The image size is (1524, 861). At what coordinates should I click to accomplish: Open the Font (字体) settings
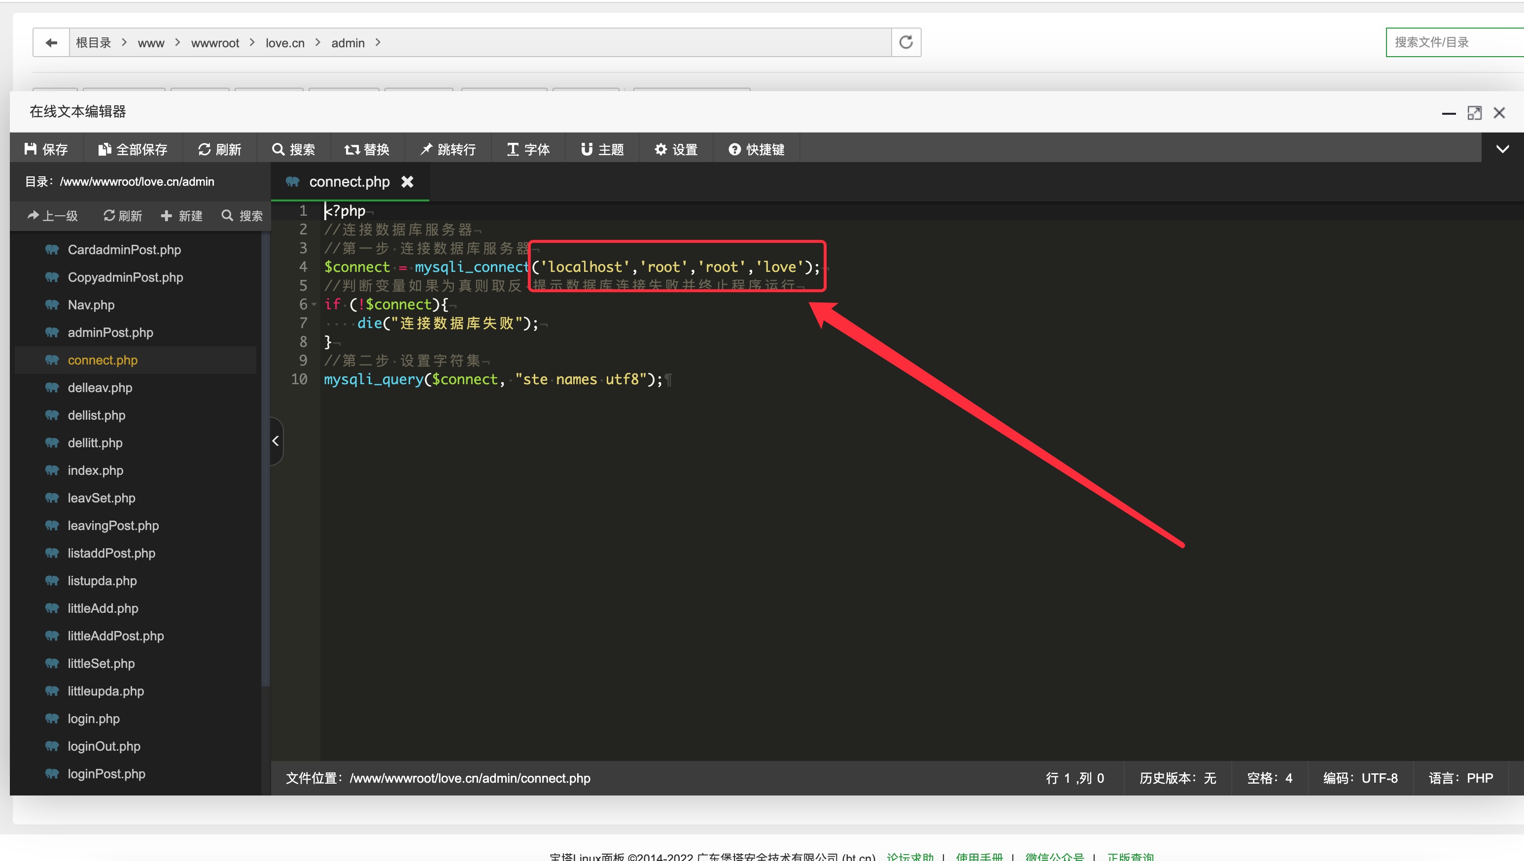[528, 149]
